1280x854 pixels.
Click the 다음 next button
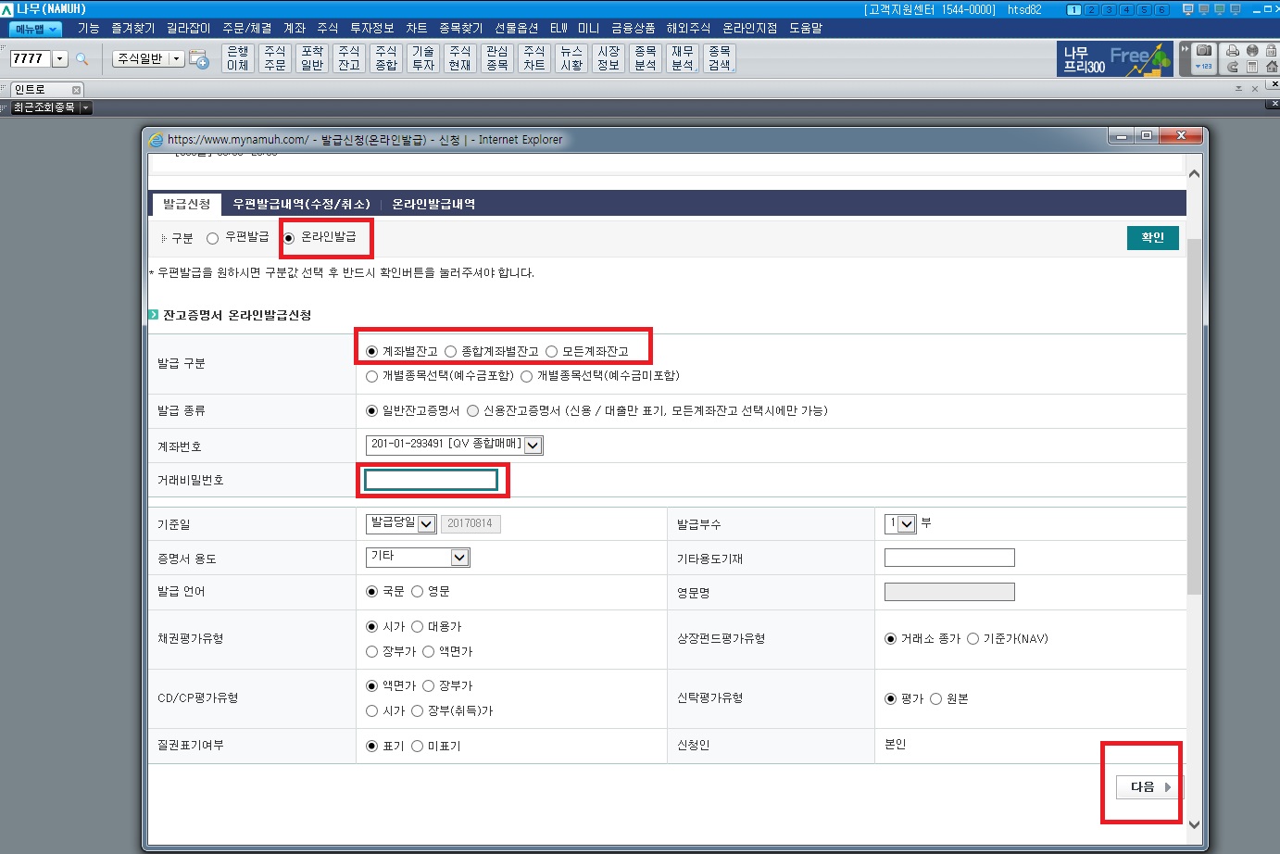(x=1149, y=787)
